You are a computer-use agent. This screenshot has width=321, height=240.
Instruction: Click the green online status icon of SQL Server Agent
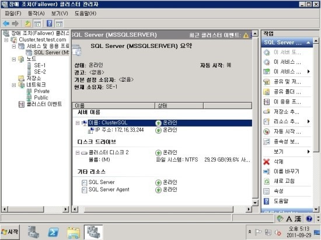click(x=158, y=190)
